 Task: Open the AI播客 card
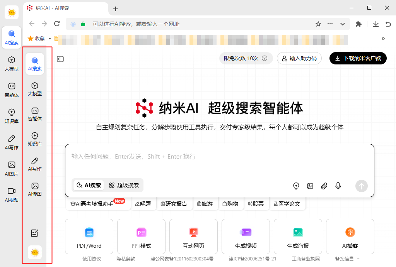(x=350, y=237)
